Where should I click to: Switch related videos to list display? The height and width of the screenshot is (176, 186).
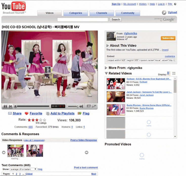tap(169, 73)
